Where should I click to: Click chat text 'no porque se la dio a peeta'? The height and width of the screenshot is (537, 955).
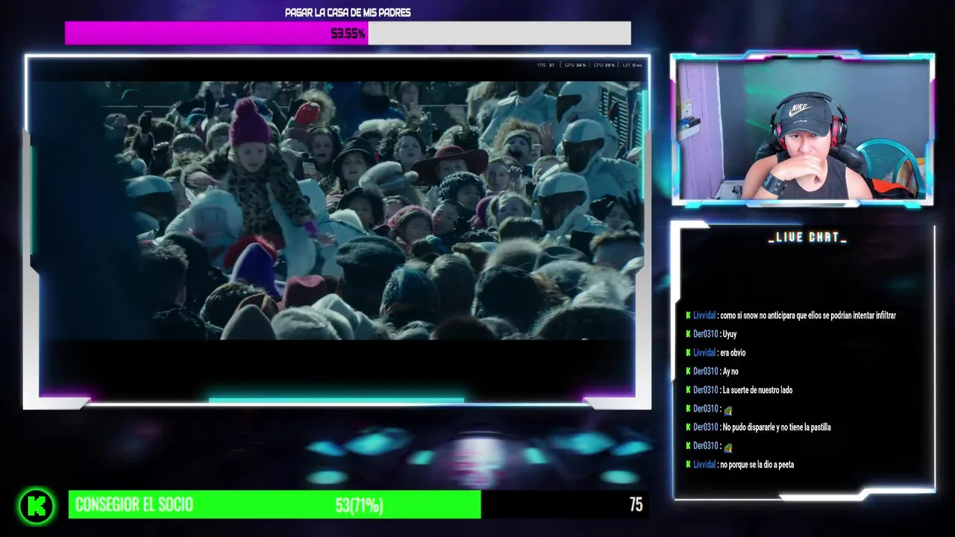[x=757, y=465]
